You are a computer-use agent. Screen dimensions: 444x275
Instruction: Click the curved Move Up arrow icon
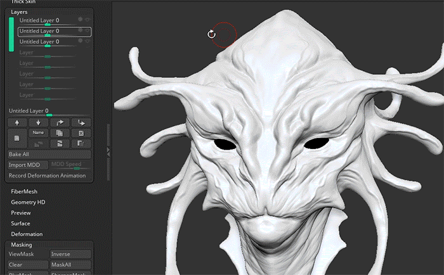[x=60, y=122]
